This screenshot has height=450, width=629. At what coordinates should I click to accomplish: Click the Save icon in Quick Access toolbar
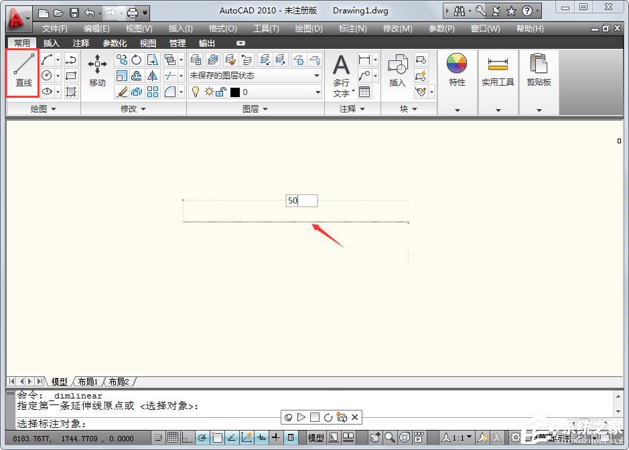74,11
